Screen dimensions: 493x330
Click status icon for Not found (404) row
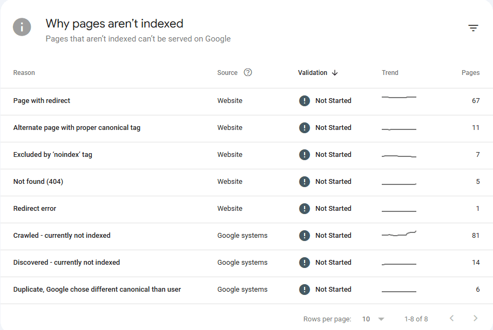(x=305, y=182)
